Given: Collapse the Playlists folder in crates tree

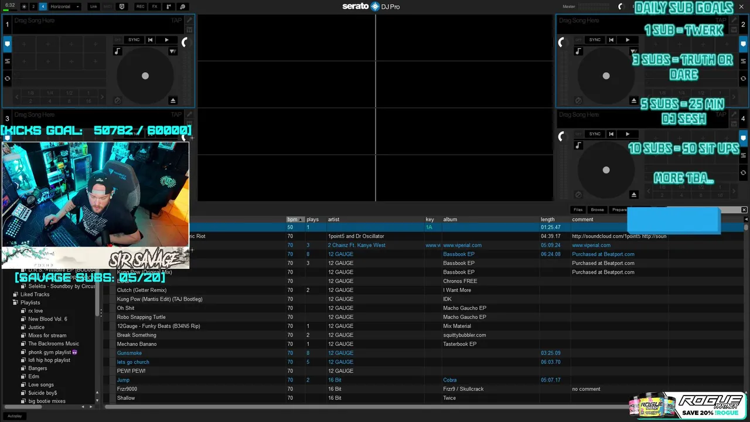Looking at the screenshot, I should [15, 302].
